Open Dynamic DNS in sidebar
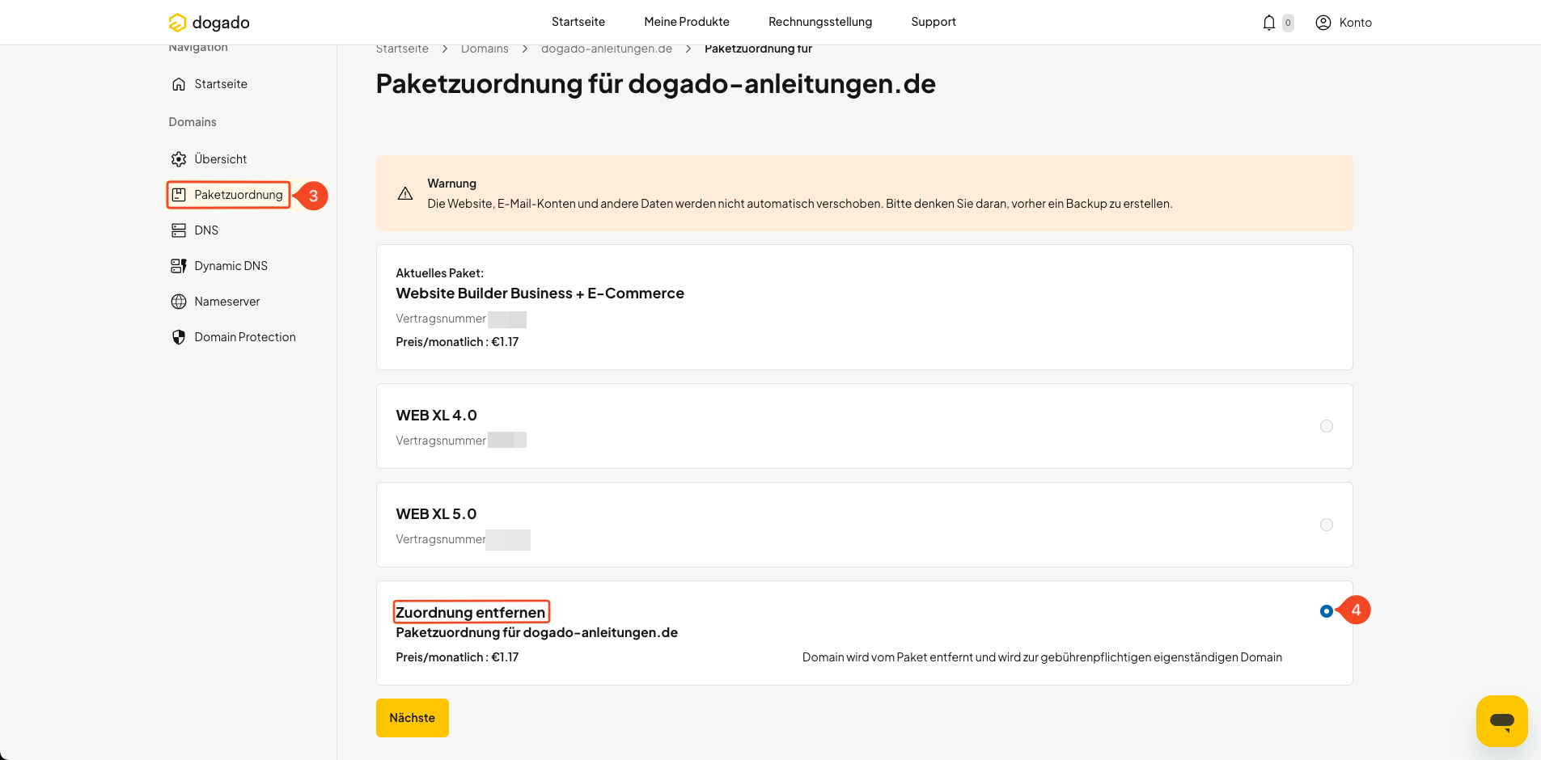1541x760 pixels. pos(231,266)
